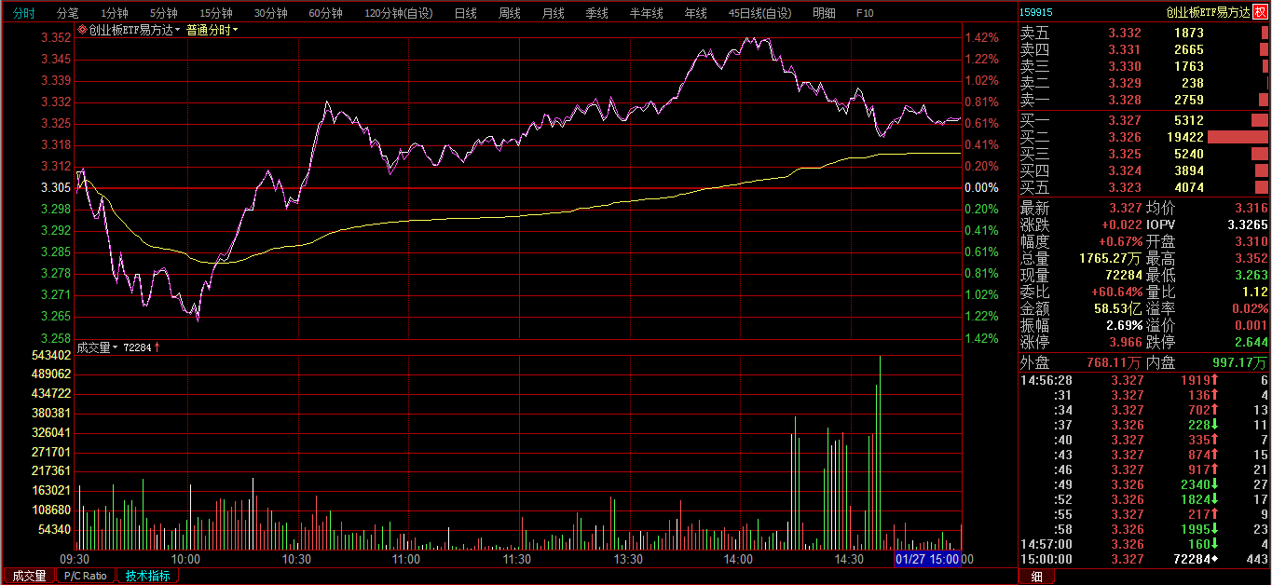Click the red 权 icon beside the ETF name
The height and width of the screenshot is (585, 1272).
tap(1261, 12)
